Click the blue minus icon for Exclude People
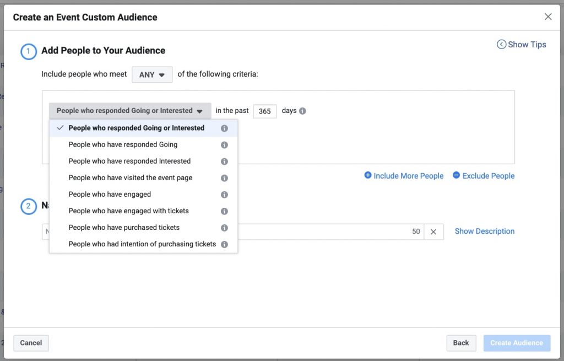The image size is (564, 361). click(x=457, y=175)
